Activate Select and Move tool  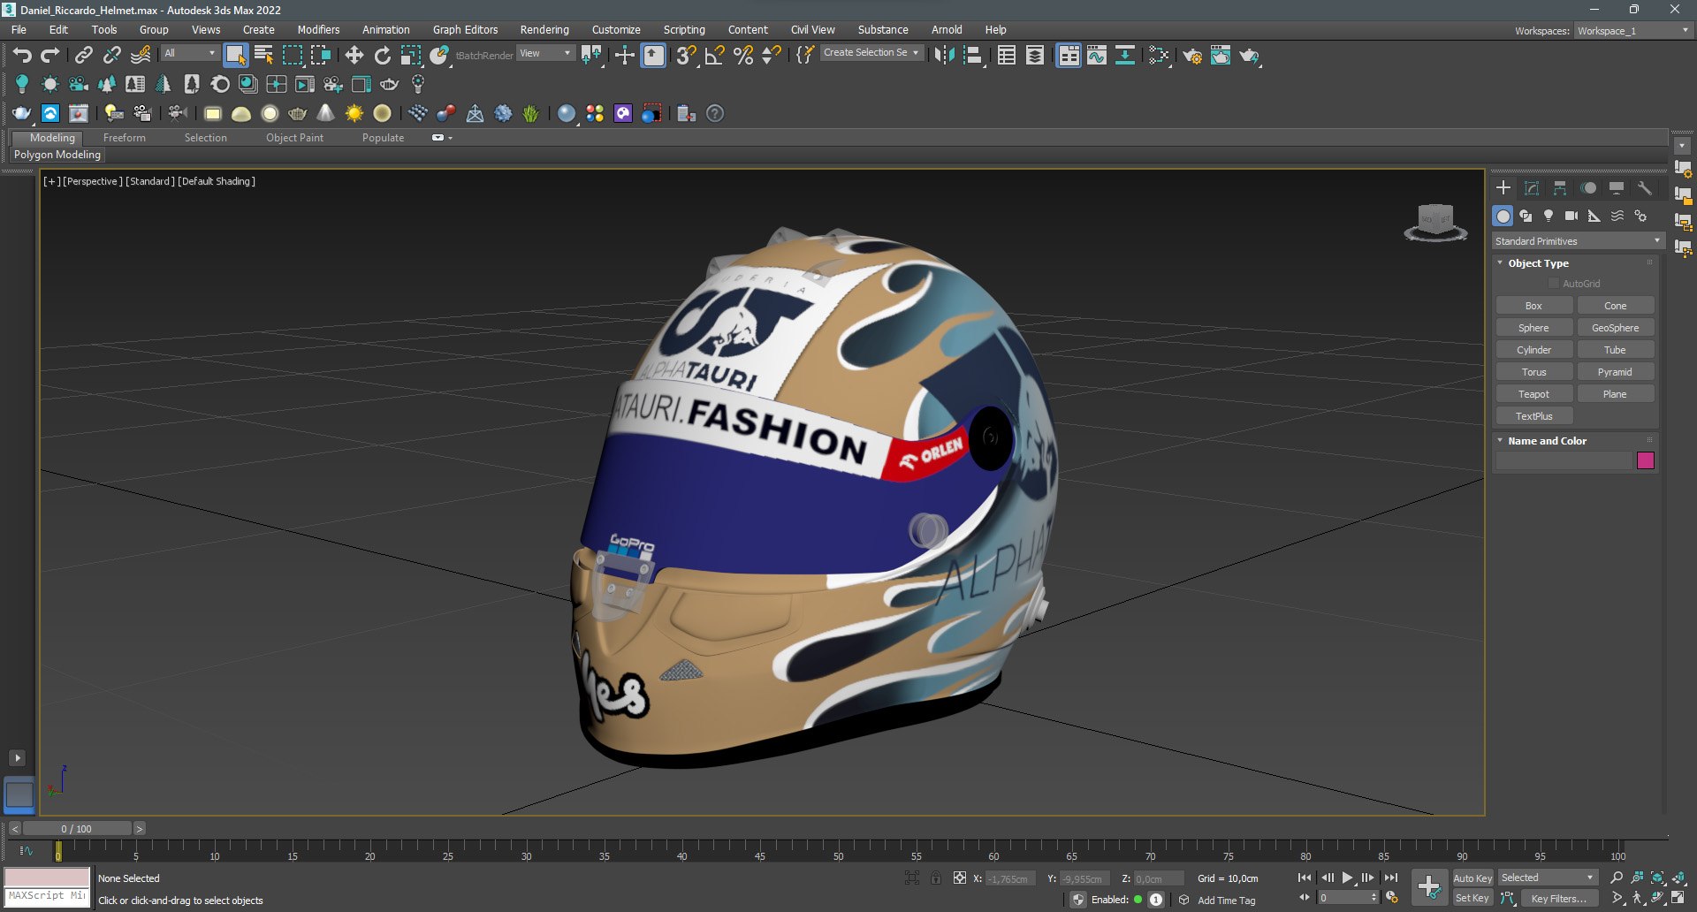[354, 56]
